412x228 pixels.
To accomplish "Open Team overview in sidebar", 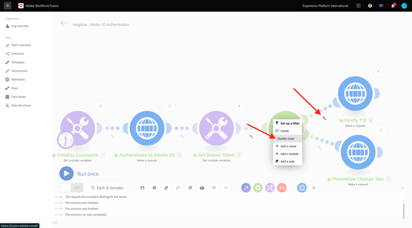I will pyautogui.click(x=18, y=45).
